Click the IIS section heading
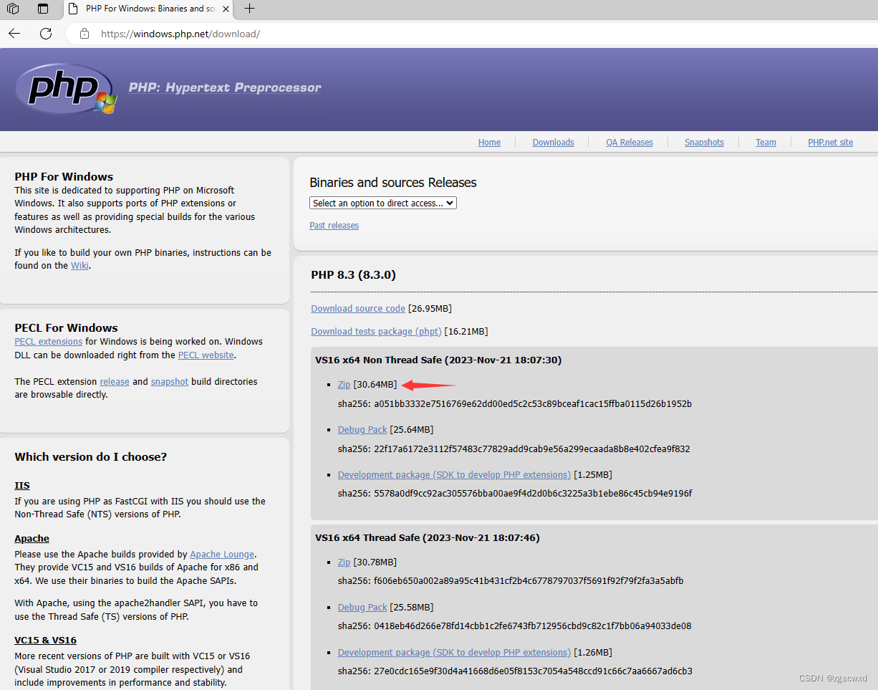This screenshot has width=878, height=690. (x=22, y=486)
